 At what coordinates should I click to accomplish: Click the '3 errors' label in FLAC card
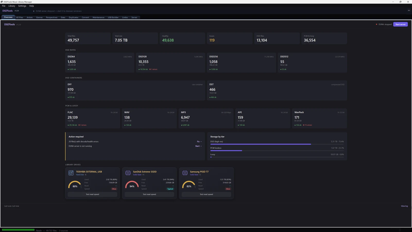(x=82, y=125)
